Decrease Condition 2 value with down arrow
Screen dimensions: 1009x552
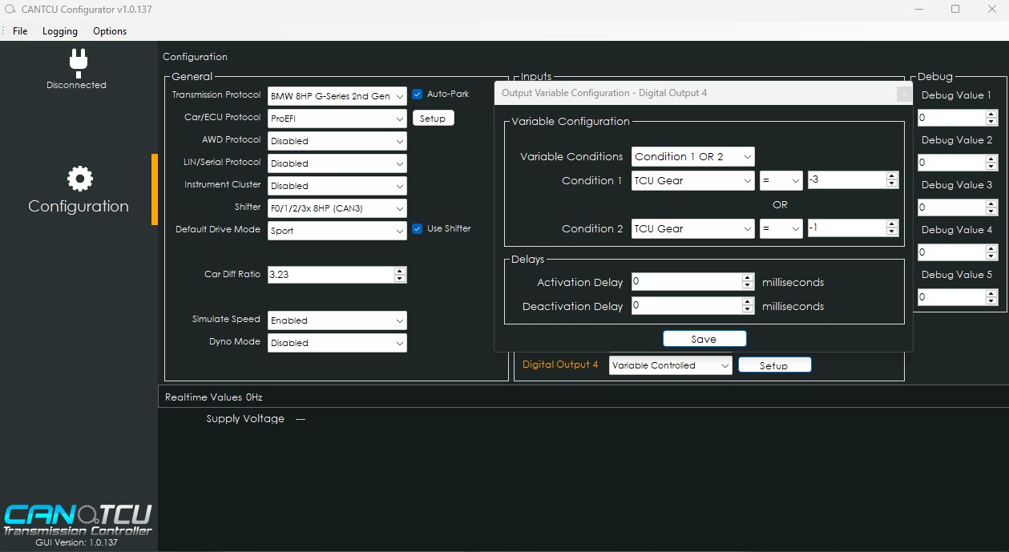(x=892, y=232)
